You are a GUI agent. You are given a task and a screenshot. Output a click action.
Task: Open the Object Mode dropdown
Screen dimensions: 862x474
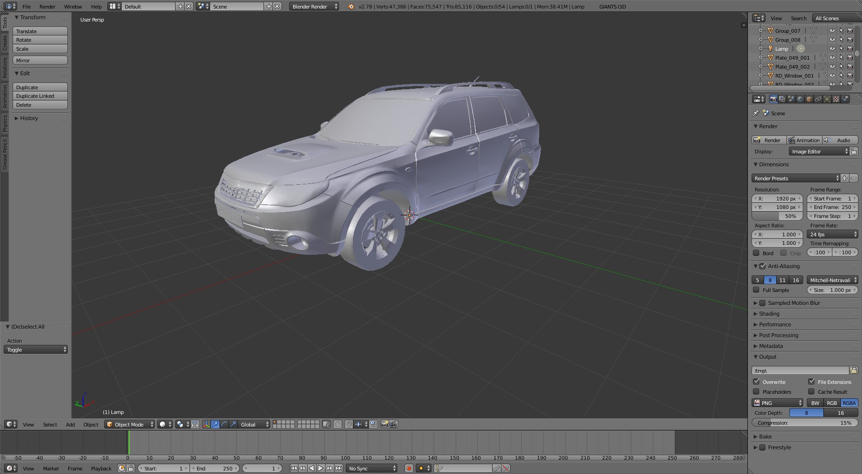[x=129, y=424]
